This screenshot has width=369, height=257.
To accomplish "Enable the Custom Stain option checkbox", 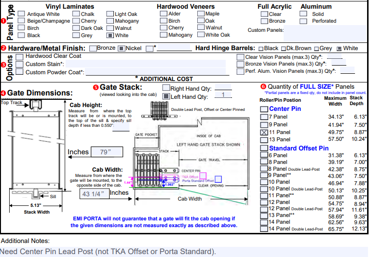I will pyautogui.click(x=19, y=64).
